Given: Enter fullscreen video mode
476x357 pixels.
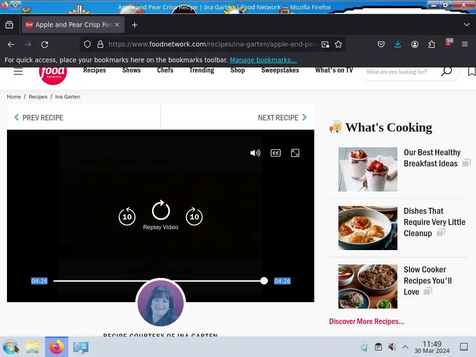Looking at the screenshot, I should (x=295, y=153).
